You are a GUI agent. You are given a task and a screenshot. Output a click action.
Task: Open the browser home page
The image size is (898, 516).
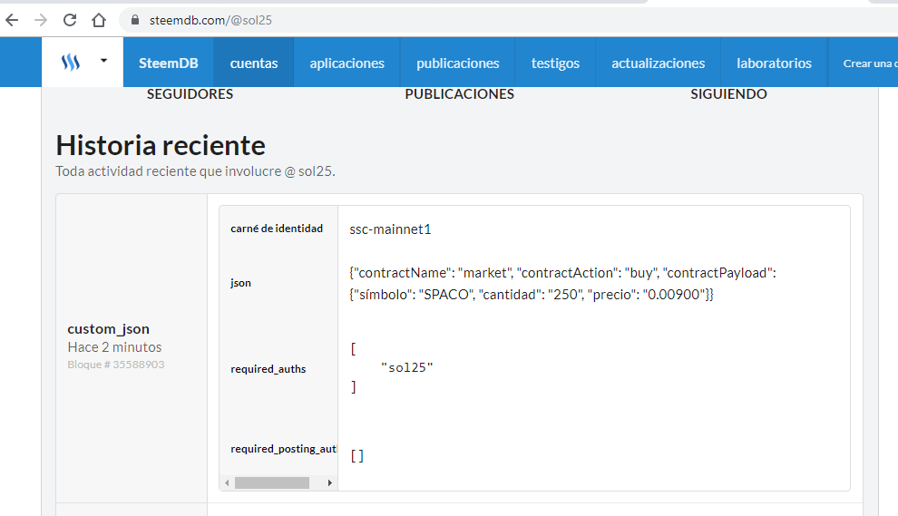click(x=99, y=20)
